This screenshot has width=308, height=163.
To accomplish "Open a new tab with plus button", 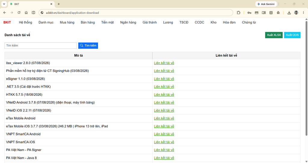I will click(59, 4).
